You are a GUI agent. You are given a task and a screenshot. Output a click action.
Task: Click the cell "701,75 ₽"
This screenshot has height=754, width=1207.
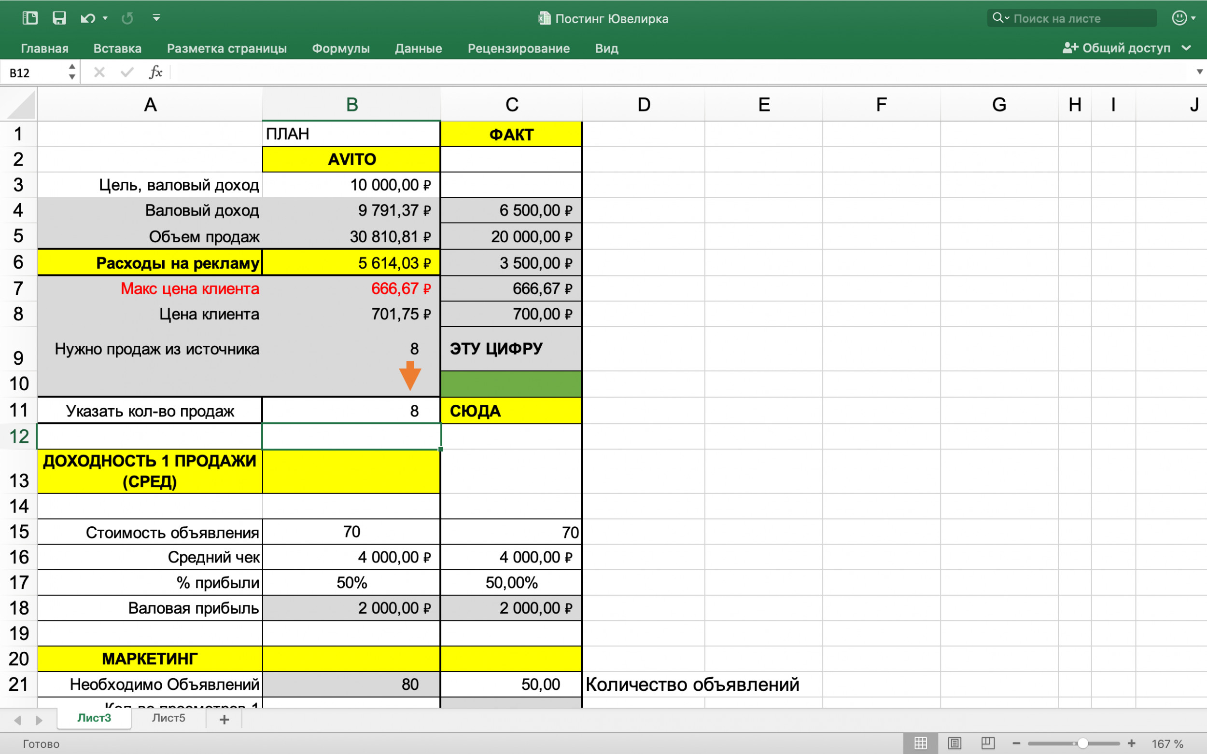(x=351, y=314)
